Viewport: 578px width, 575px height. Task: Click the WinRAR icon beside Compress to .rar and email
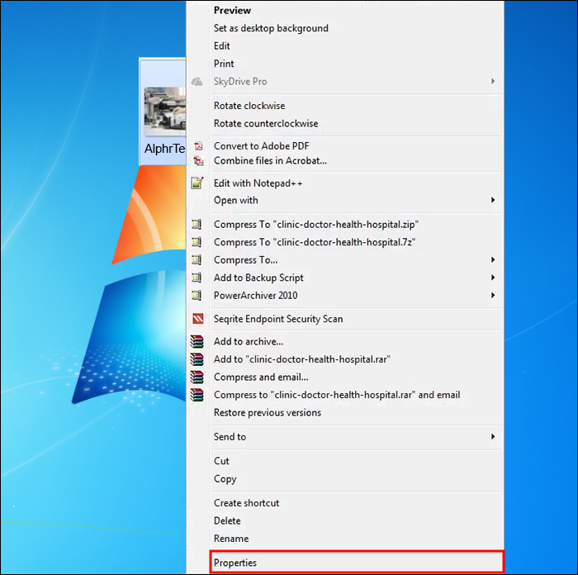point(197,395)
